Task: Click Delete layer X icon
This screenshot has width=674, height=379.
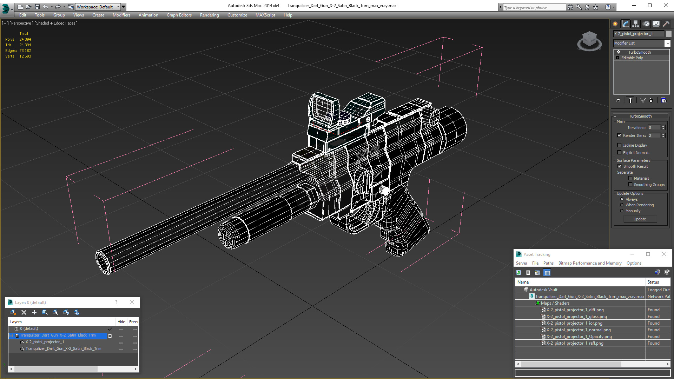Action: coord(24,312)
